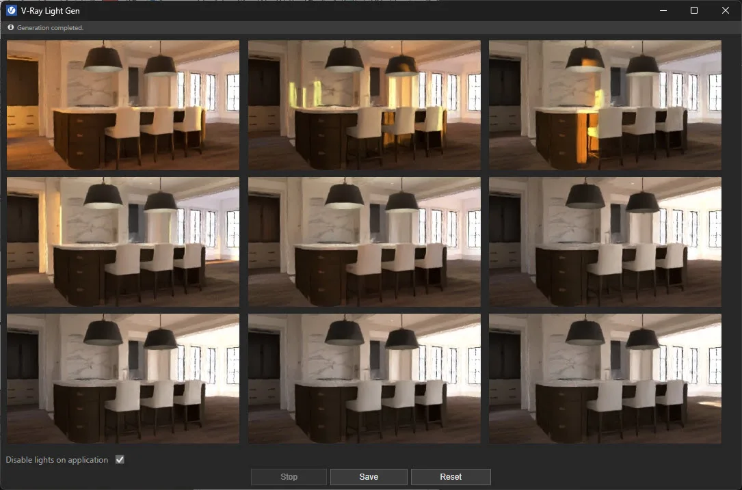Select the bottom-middle kitchen lighting preview
The height and width of the screenshot is (490, 742).
[364, 378]
